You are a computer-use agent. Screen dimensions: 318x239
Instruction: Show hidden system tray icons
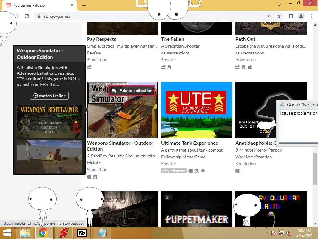(x=266, y=233)
